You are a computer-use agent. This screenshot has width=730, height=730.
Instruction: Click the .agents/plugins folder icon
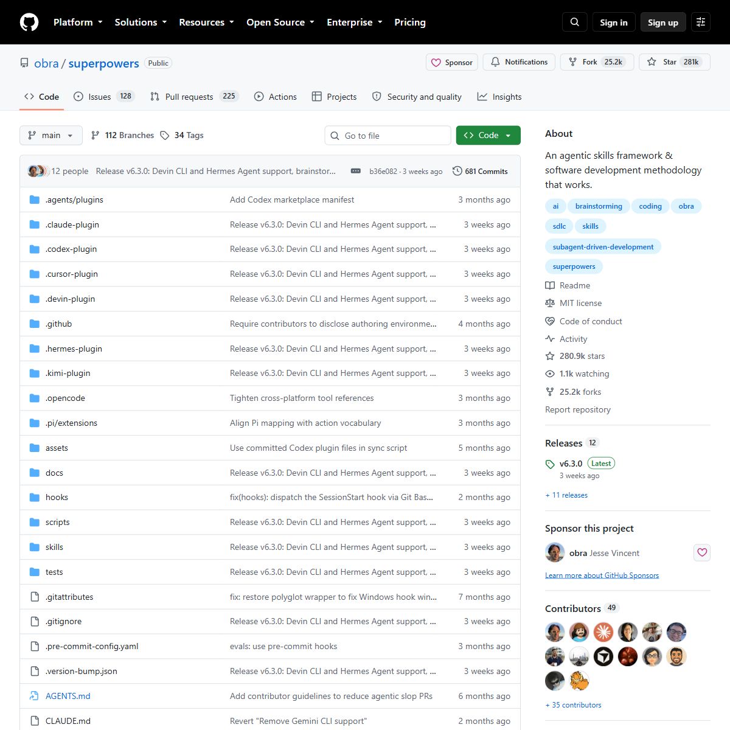click(35, 200)
